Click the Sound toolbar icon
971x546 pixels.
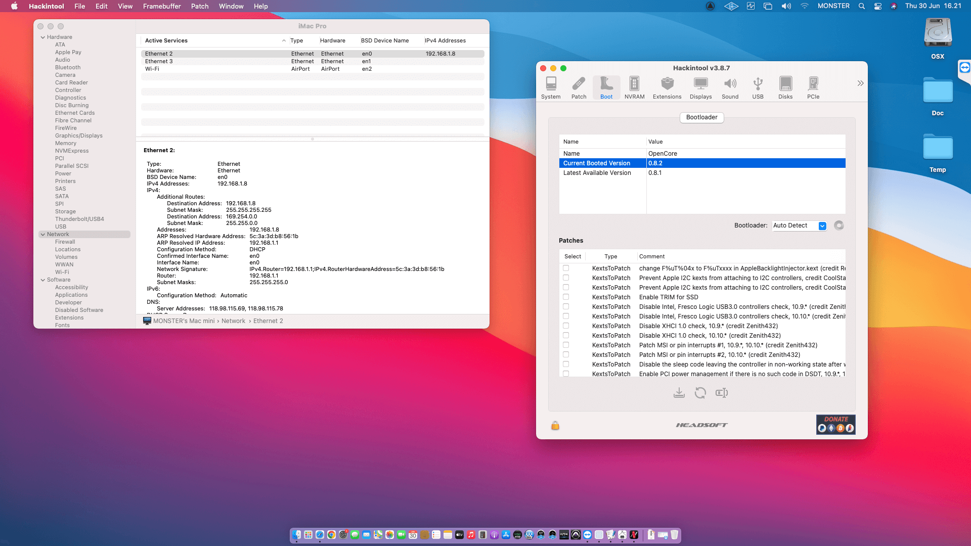coord(730,87)
